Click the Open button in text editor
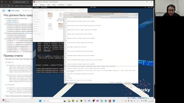 click(67, 14)
